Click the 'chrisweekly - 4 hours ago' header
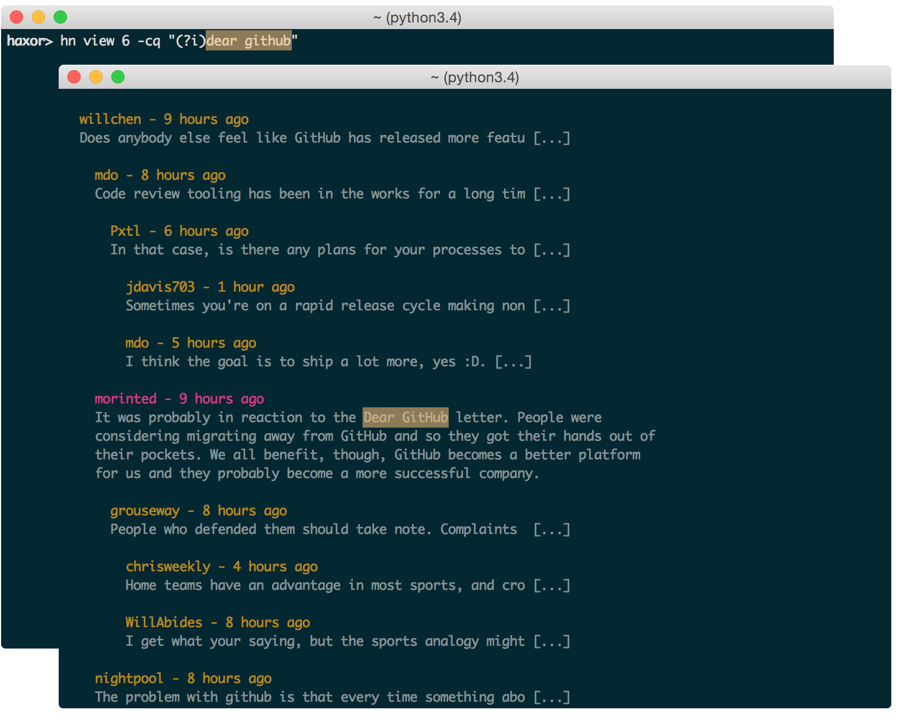 (222, 567)
